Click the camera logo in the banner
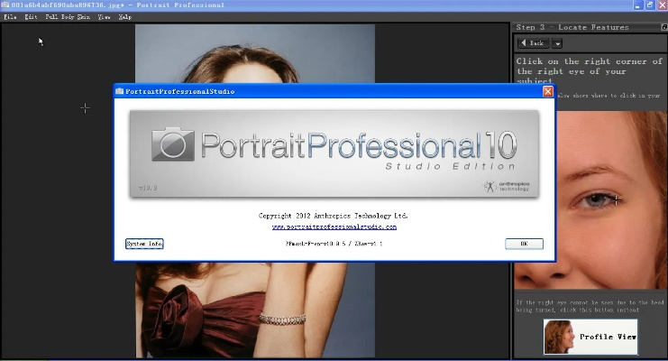The height and width of the screenshot is (361, 668). pos(173,144)
